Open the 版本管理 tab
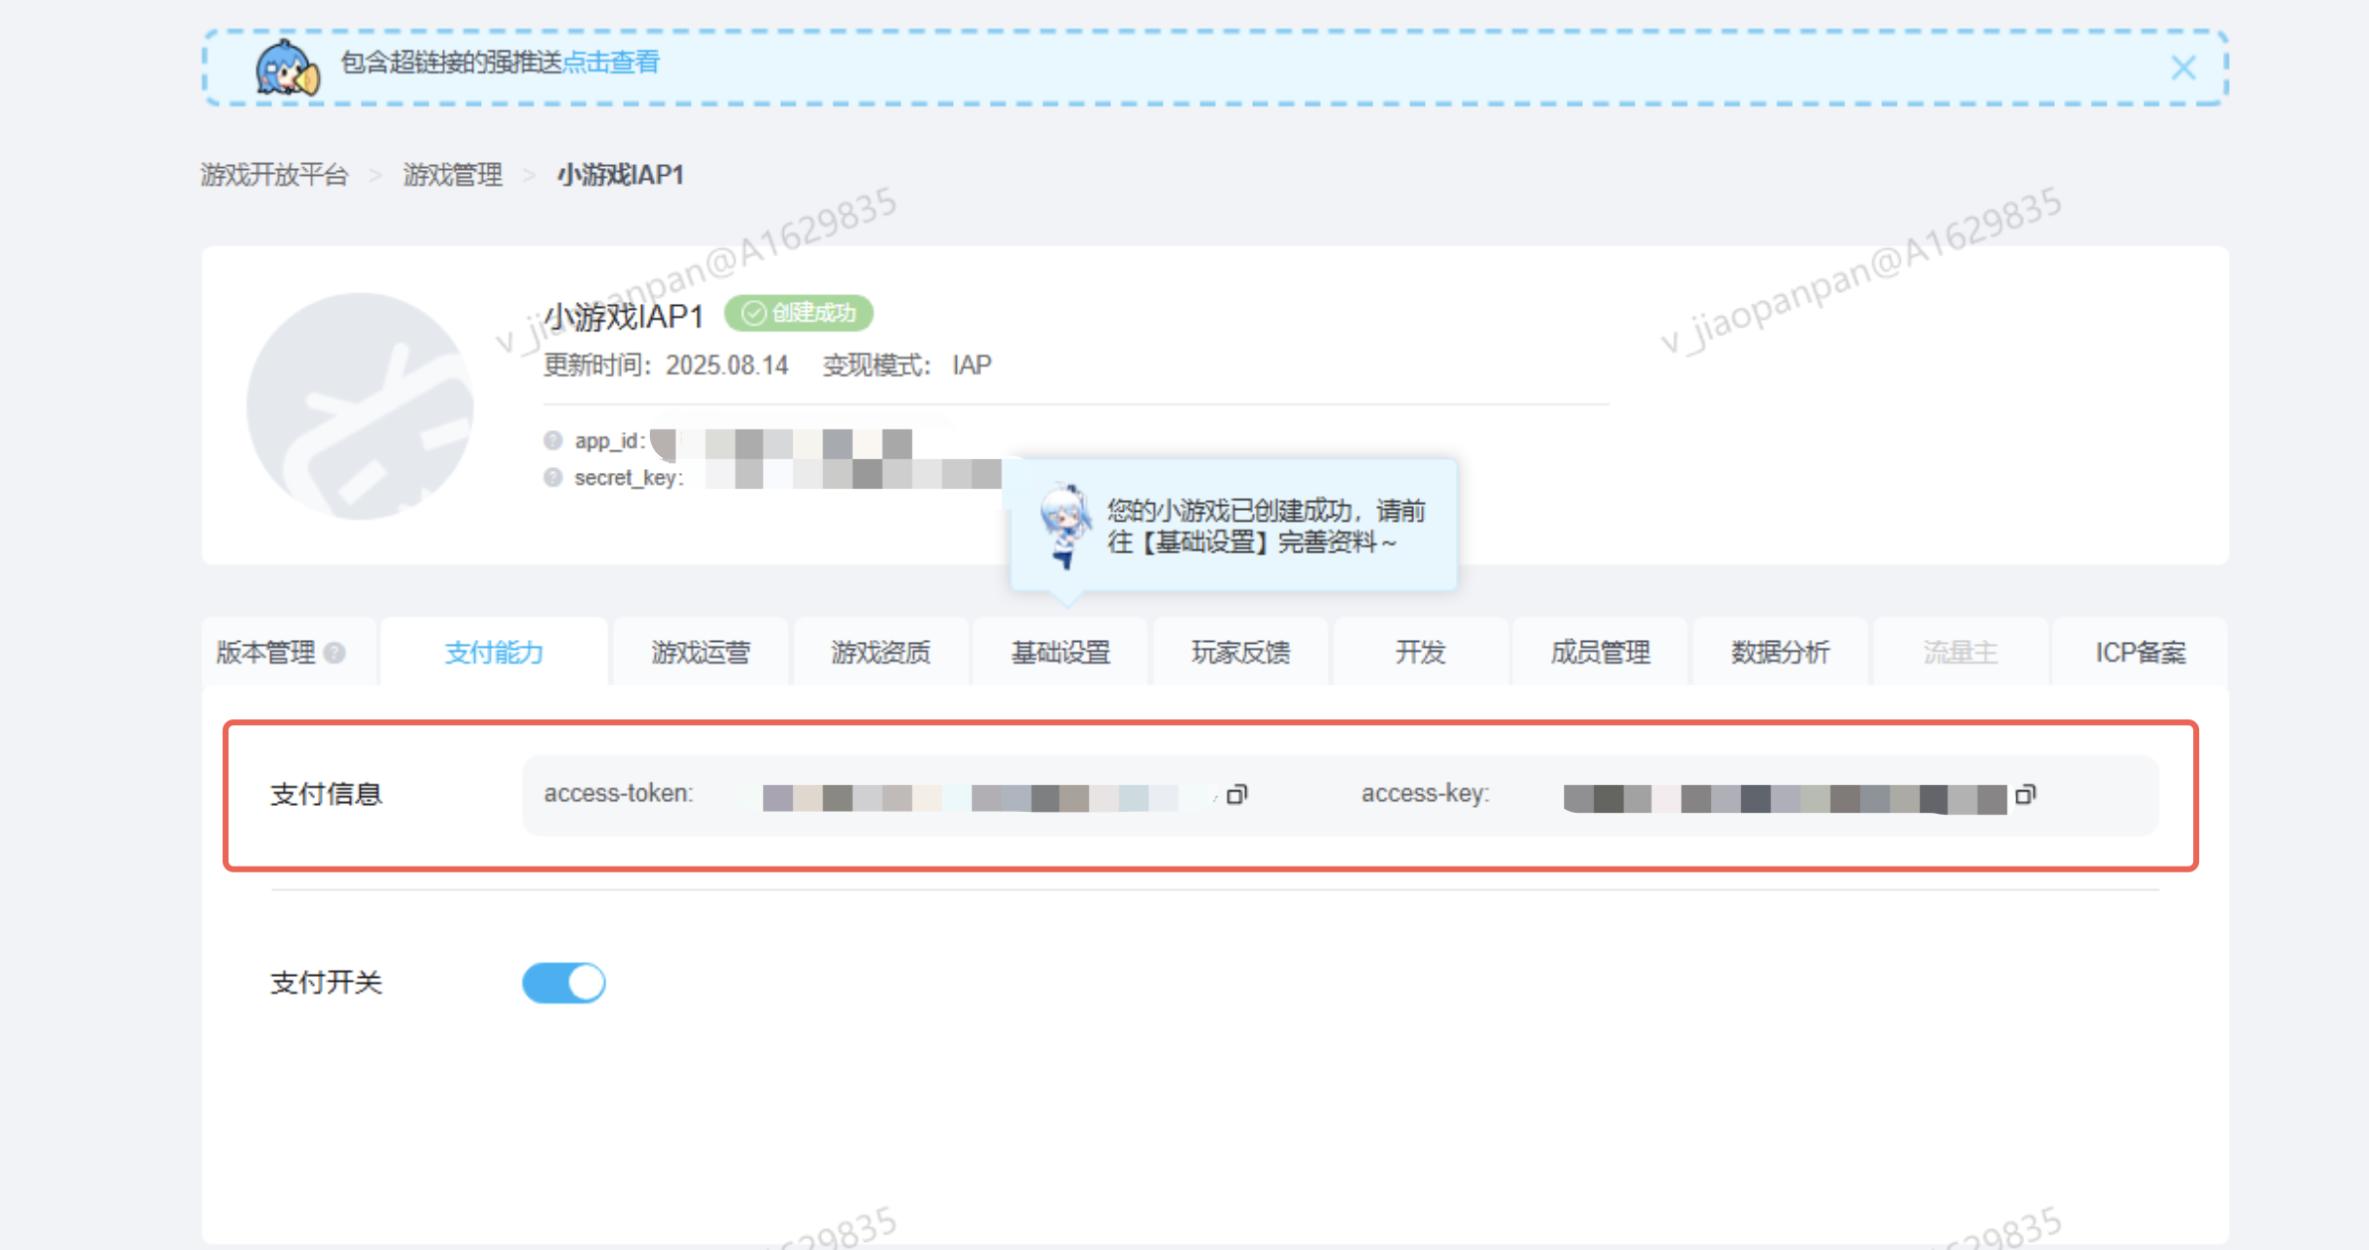The image size is (2369, 1250). [266, 653]
